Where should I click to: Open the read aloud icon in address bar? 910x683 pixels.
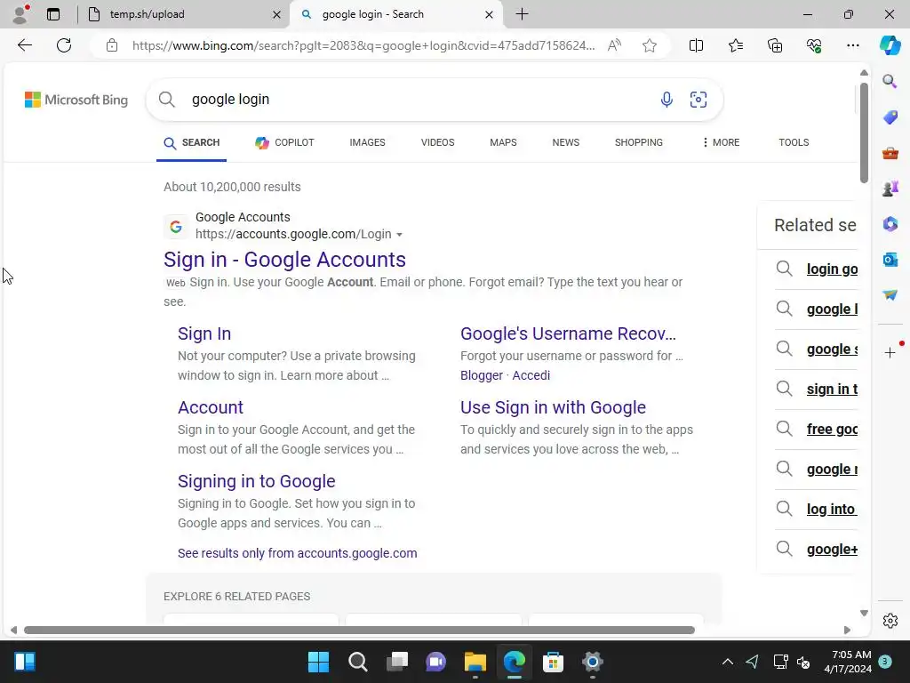coord(614,45)
